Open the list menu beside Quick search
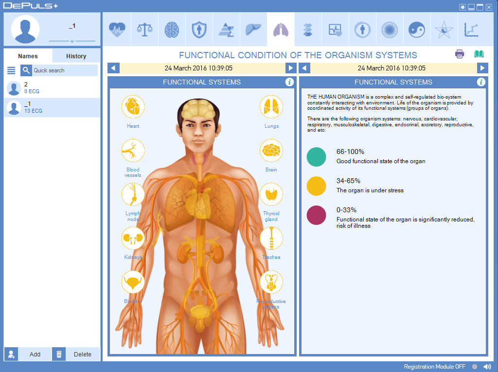 tap(11, 70)
